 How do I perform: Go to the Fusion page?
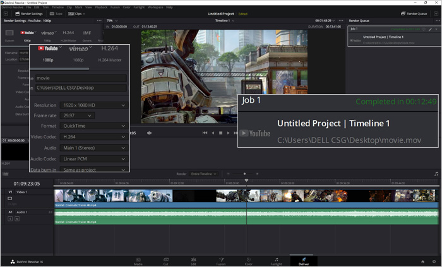click(x=221, y=261)
